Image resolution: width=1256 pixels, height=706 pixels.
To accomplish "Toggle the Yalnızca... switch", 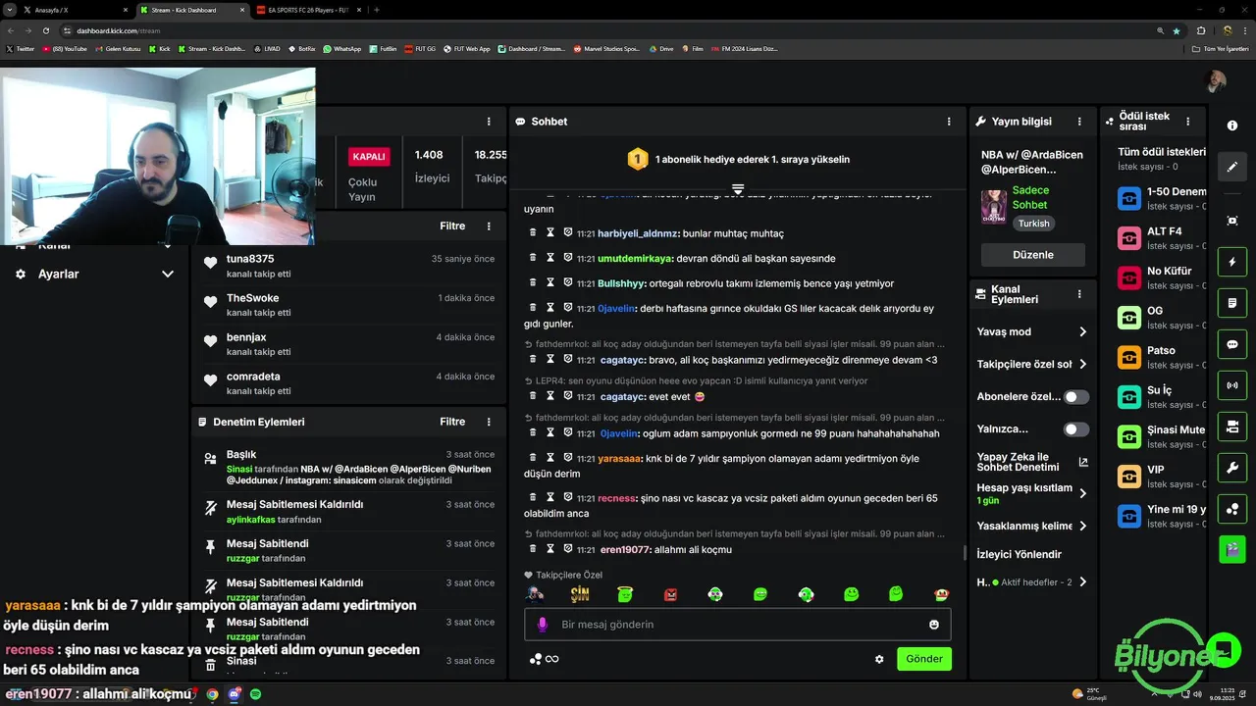I will pyautogui.click(x=1076, y=429).
